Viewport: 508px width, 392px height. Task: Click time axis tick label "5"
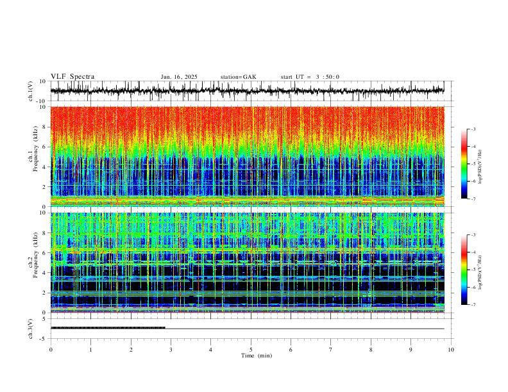click(x=251, y=350)
